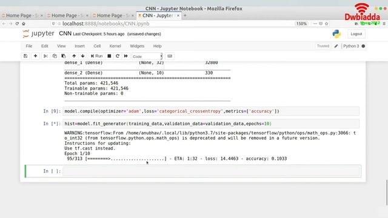Click the model.fit_generator code cell

(x=211, y=124)
